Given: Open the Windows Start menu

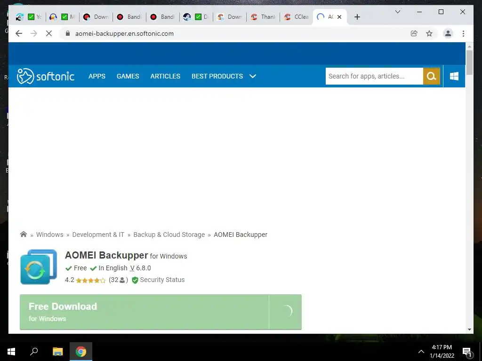Looking at the screenshot, I should [x=11, y=352].
